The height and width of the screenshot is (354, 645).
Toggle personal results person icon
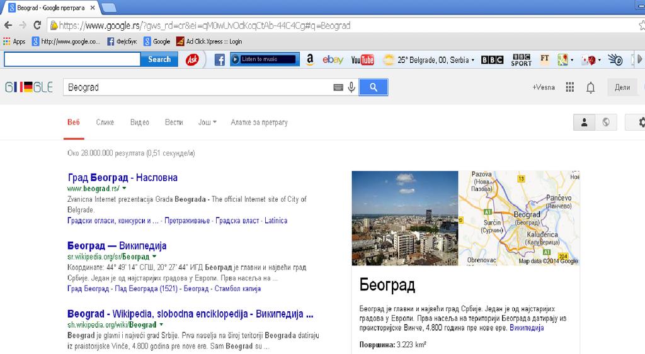pos(584,123)
